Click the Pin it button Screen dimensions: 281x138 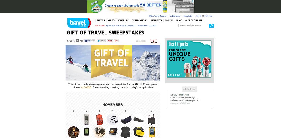pos(110,41)
